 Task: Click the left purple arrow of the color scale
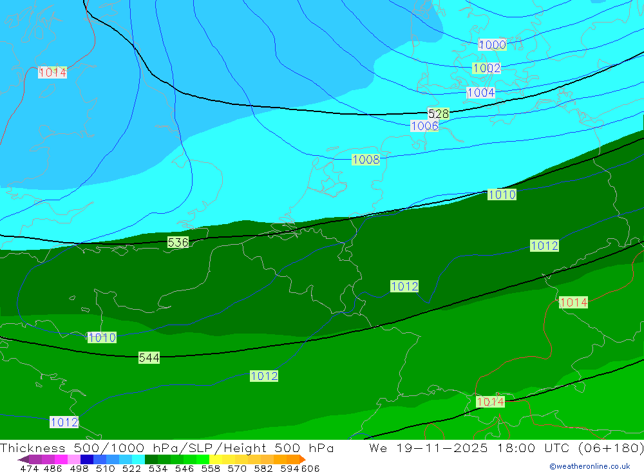[23, 459]
